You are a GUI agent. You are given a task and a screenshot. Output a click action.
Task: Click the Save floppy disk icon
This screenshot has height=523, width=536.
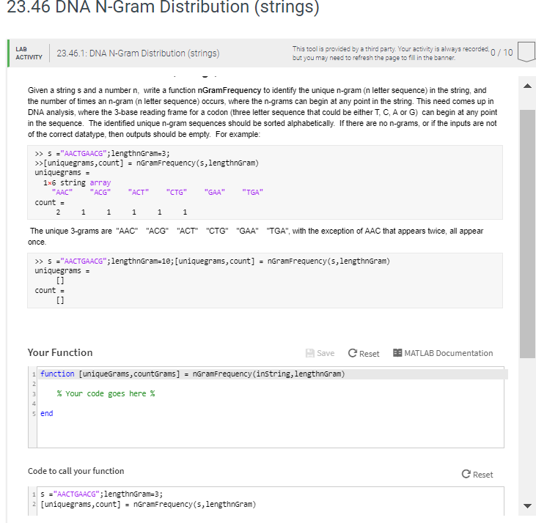pos(309,353)
